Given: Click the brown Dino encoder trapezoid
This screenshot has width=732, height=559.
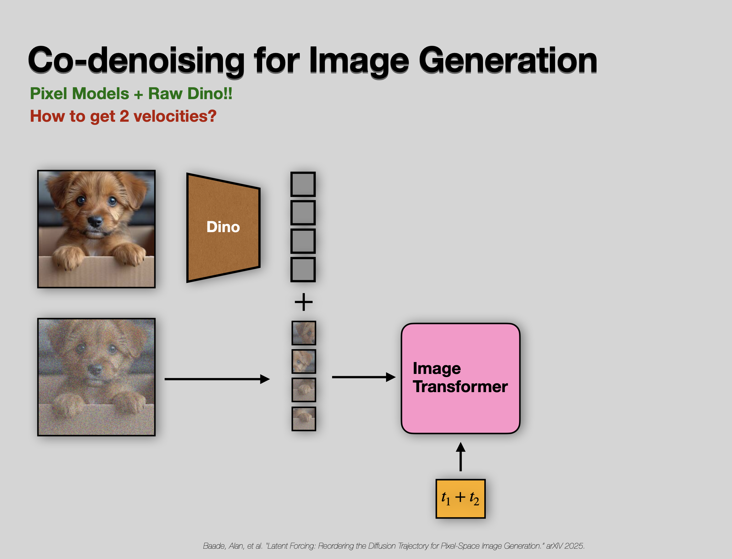Looking at the screenshot, I should 223,228.
